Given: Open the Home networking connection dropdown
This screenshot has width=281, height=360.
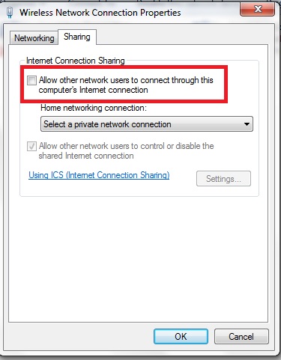Looking at the screenshot, I should coord(147,124).
